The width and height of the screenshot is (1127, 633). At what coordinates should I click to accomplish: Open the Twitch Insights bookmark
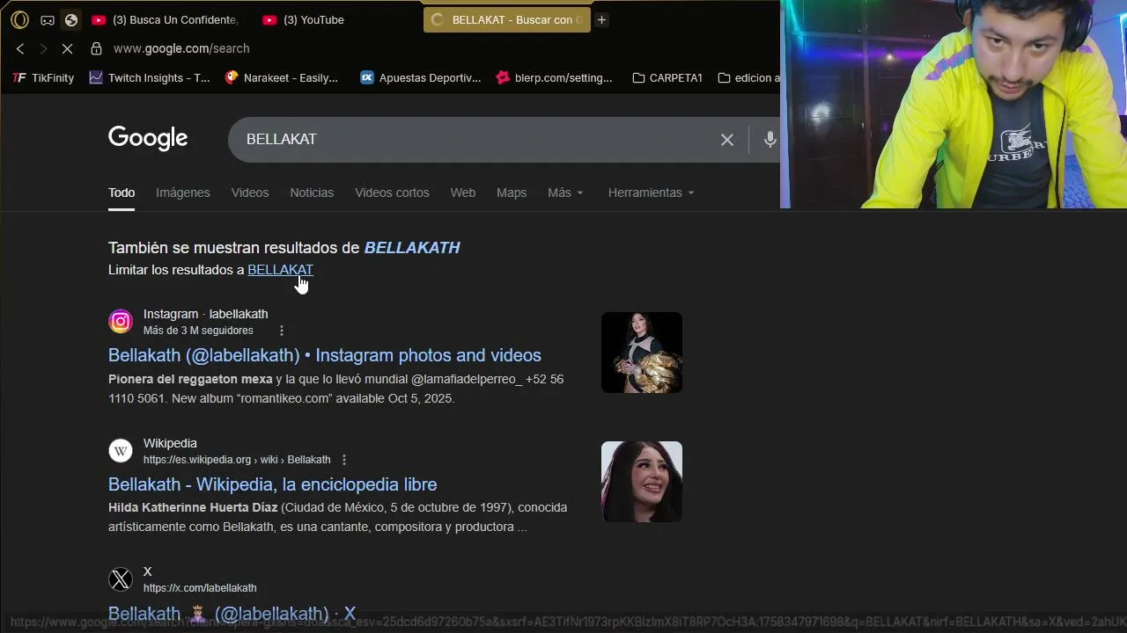click(150, 77)
